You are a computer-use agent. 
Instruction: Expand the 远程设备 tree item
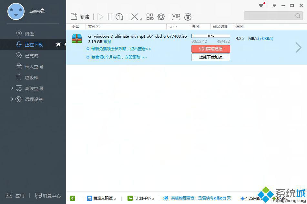tap(12, 99)
